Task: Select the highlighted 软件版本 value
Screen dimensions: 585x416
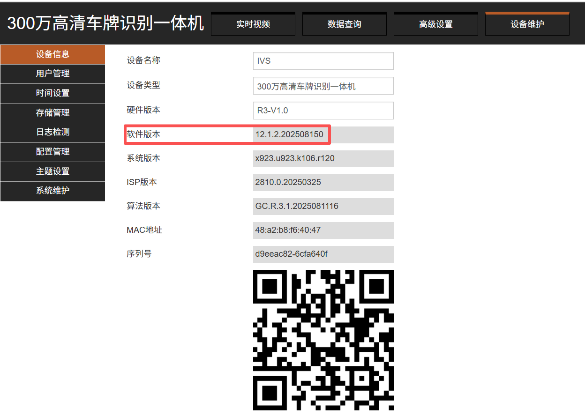Action: 323,134
